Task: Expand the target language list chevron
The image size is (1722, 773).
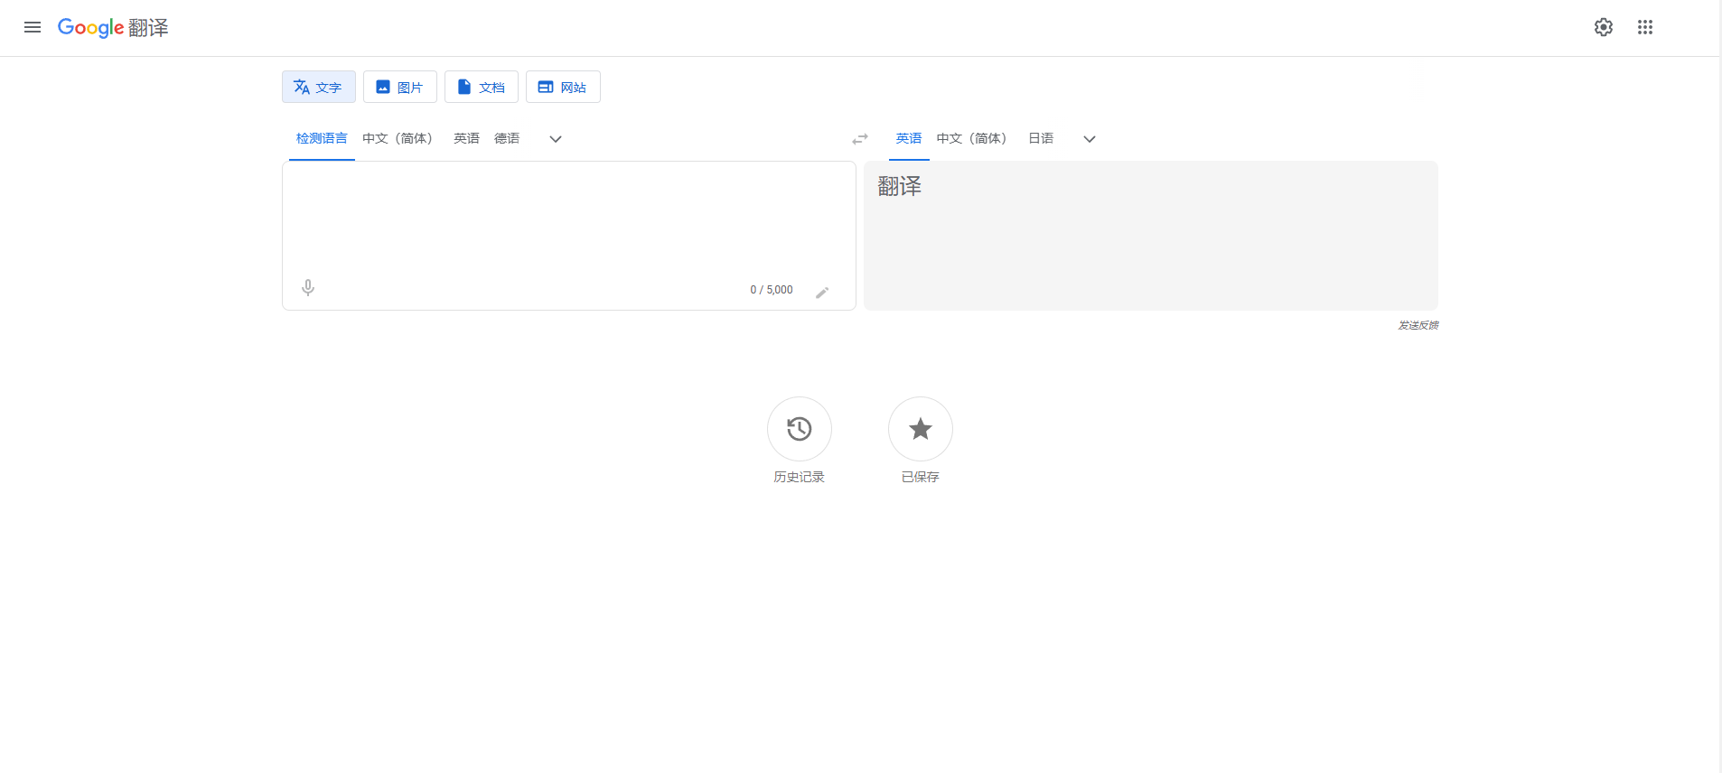Action: pos(1089,139)
